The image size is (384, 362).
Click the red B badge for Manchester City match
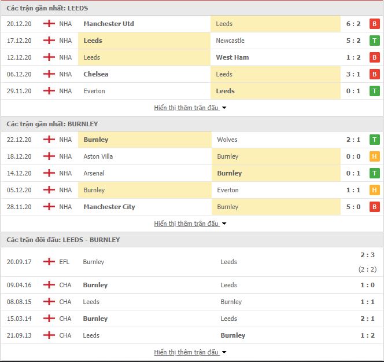point(374,207)
